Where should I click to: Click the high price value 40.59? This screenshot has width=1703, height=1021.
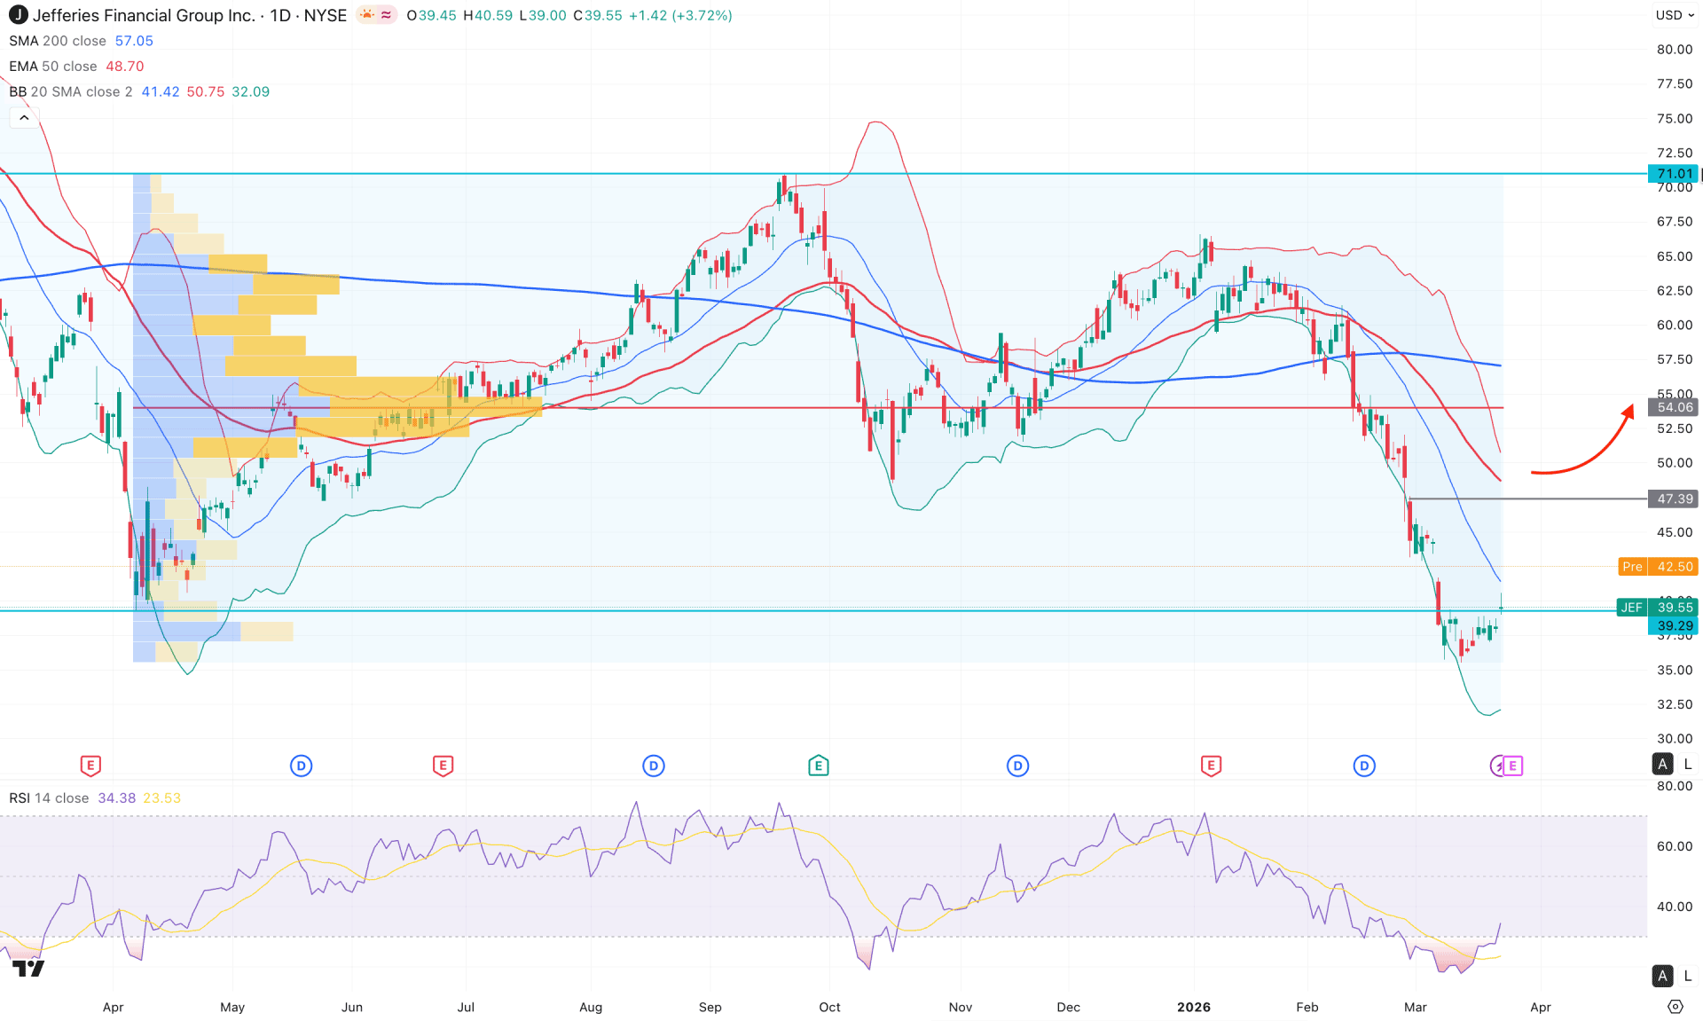(493, 16)
